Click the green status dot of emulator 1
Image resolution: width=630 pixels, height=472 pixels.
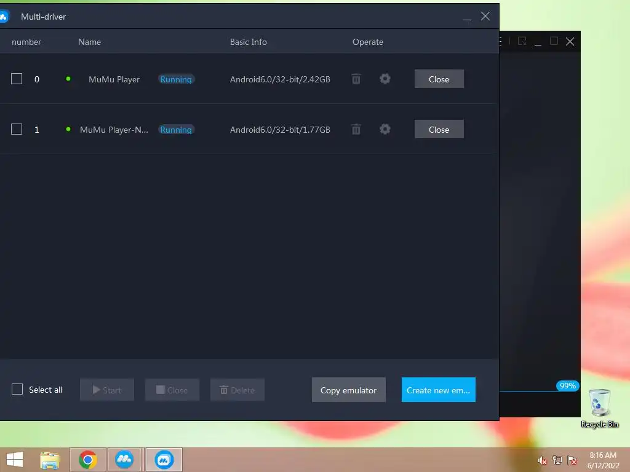[x=68, y=129]
